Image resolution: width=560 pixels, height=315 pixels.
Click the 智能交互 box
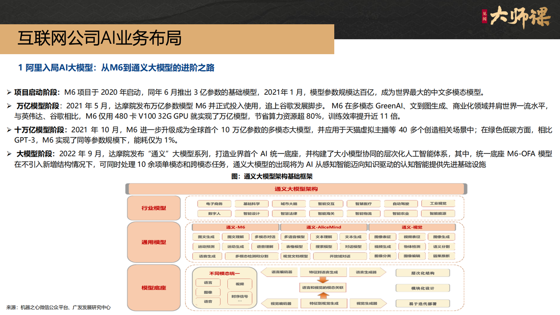325,204
